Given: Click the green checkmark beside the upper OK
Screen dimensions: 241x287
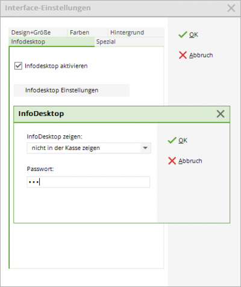Looking at the screenshot, I should tap(183, 34).
